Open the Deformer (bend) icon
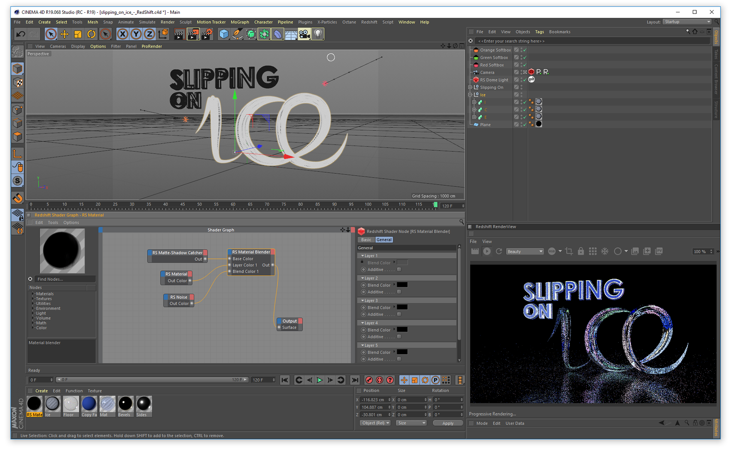The height and width of the screenshot is (458, 739). [x=277, y=34]
